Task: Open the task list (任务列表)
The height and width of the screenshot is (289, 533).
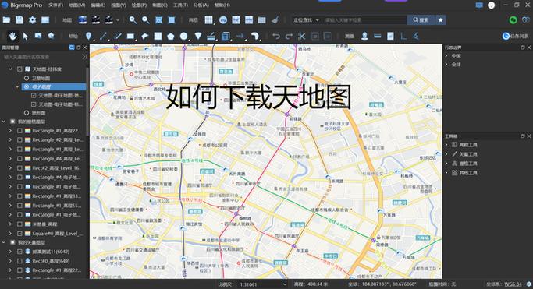Action: tap(515, 36)
